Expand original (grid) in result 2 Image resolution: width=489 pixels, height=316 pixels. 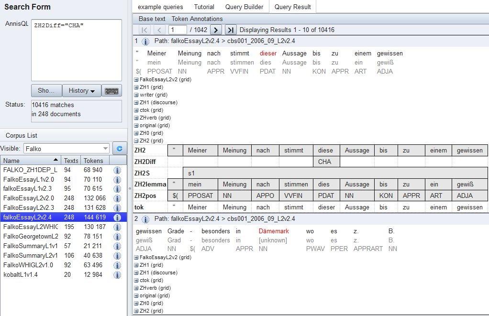point(136,295)
